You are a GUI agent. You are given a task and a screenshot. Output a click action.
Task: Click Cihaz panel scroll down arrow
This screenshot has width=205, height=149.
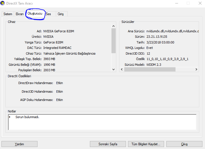coord(113,69)
